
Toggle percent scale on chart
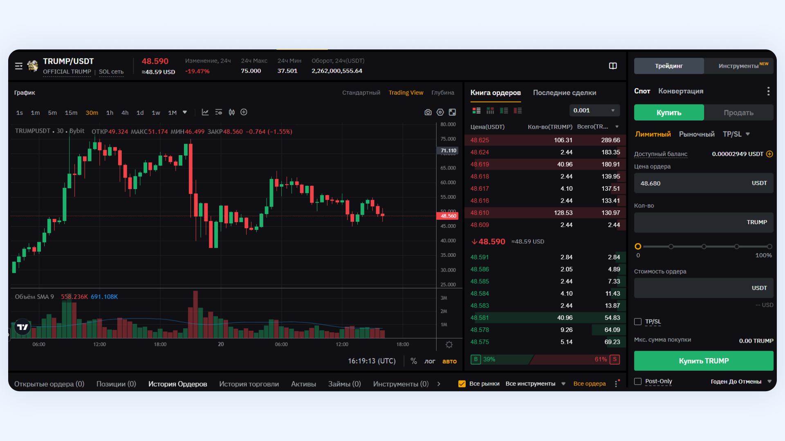414,361
